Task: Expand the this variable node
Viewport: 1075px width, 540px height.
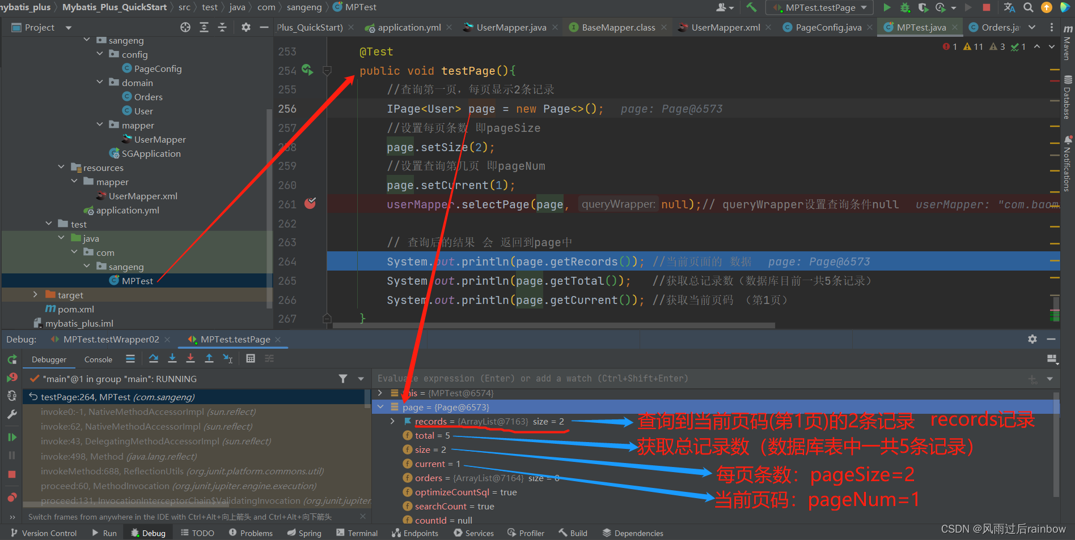Action: [380, 393]
